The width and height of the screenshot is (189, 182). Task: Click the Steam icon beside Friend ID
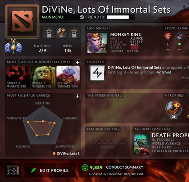[82, 17]
